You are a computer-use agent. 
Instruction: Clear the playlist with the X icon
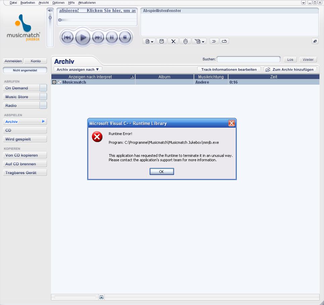[x=173, y=41]
